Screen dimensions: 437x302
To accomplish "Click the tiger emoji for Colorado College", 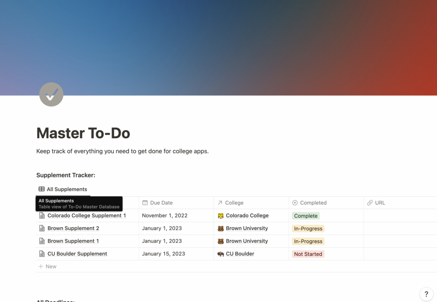I will (221, 216).
